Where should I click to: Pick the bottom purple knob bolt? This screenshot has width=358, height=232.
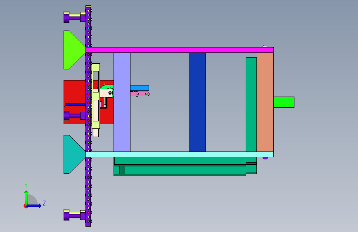74,215
